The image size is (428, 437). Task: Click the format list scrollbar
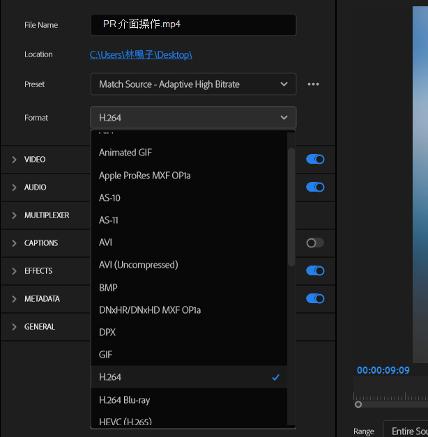(x=291, y=208)
